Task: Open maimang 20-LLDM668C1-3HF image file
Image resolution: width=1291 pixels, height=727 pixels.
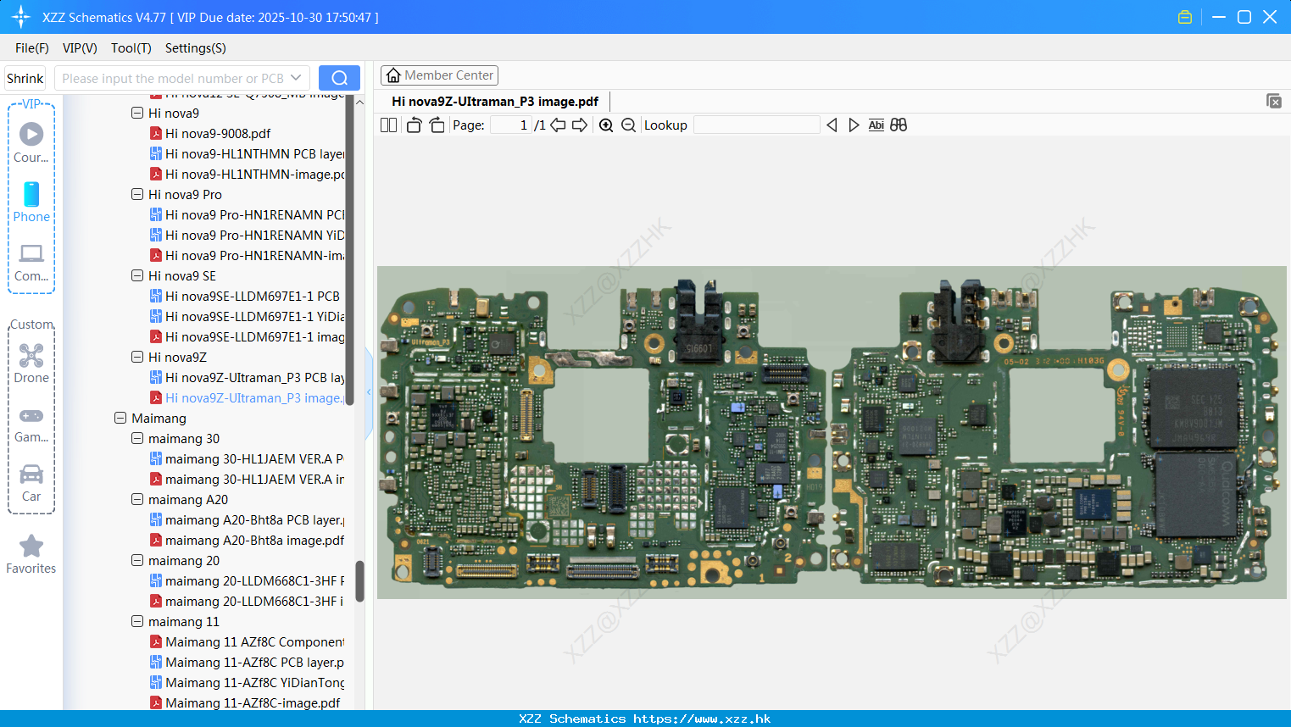Action: click(247, 601)
